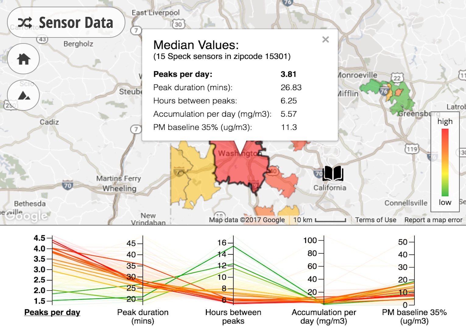Click the terrain mountain icon button
The image size is (466, 329).
point(23,95)
